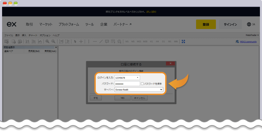
Task: Open the 取引 navigation item
Action: (x=29, y=24)
